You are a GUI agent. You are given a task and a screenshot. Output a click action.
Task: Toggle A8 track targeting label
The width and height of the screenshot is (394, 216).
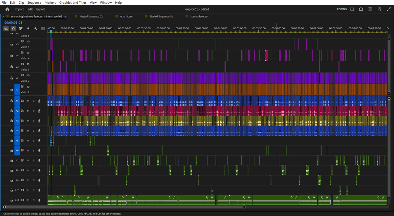[x=17, y=170]
